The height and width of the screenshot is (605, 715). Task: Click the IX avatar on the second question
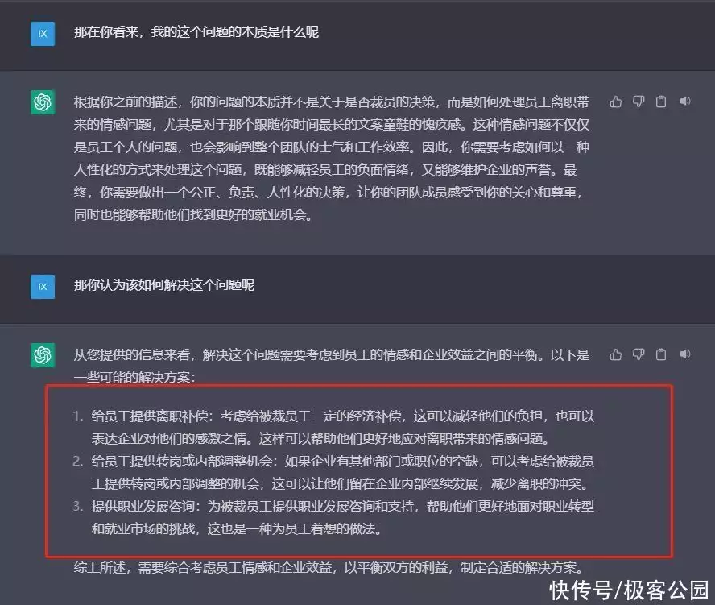tap(43, 286)
